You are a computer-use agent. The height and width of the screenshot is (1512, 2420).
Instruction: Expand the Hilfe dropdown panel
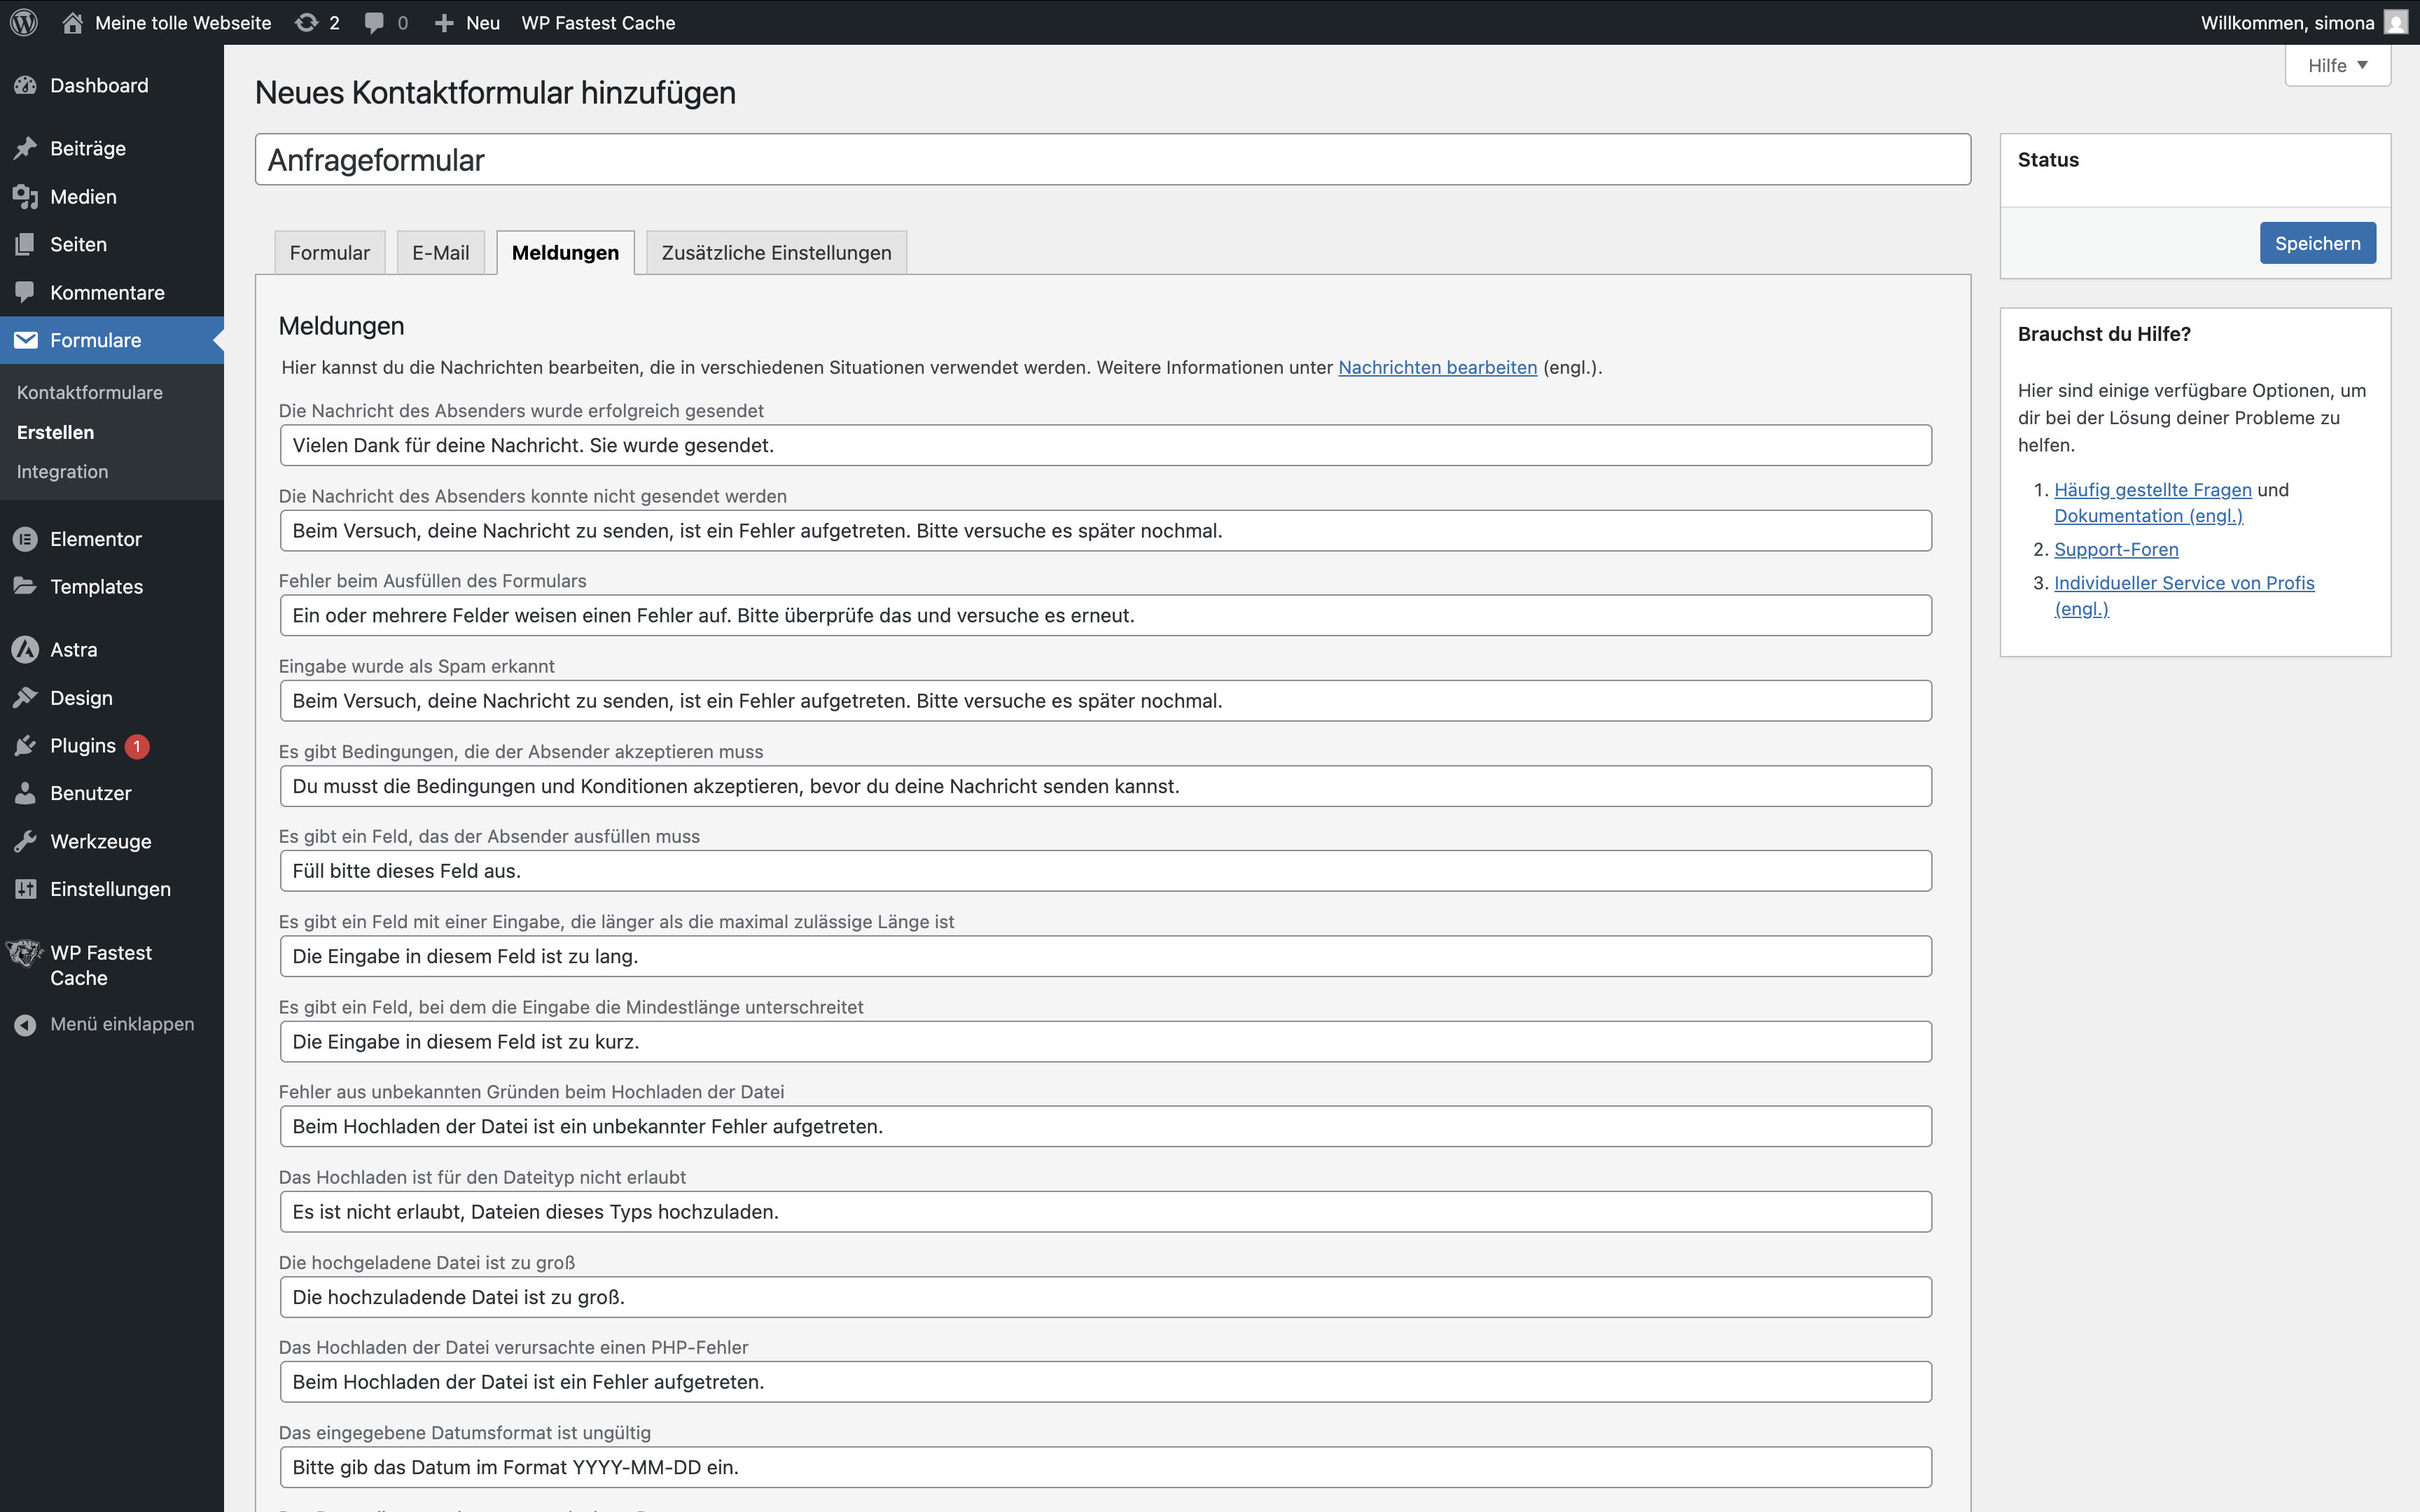point(2337,66)
